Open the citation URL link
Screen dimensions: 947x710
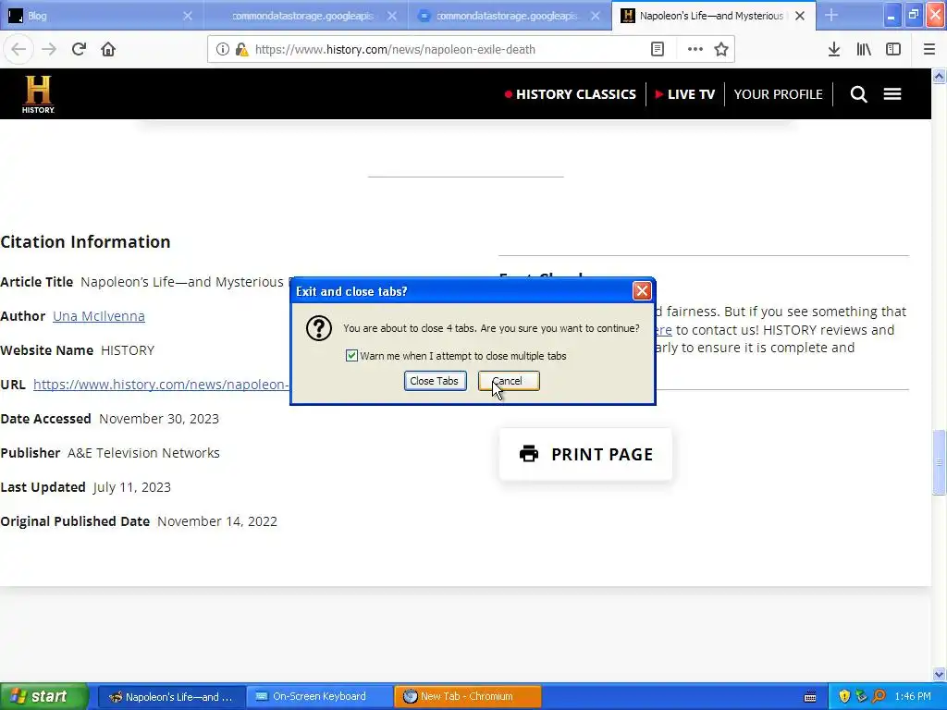[x=161, y=385]
